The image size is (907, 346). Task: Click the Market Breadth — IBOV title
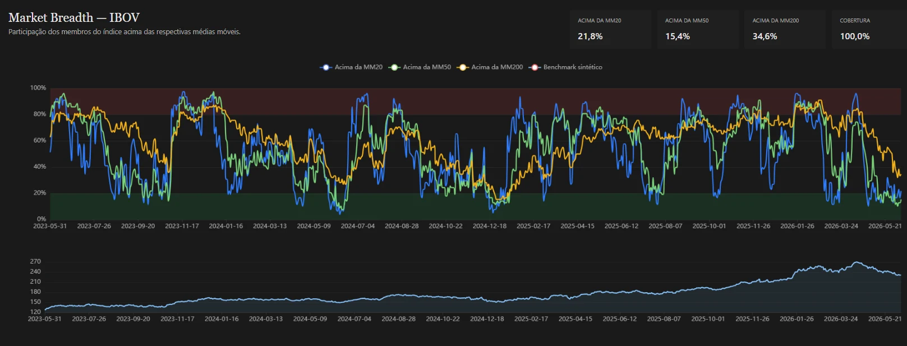74,17
